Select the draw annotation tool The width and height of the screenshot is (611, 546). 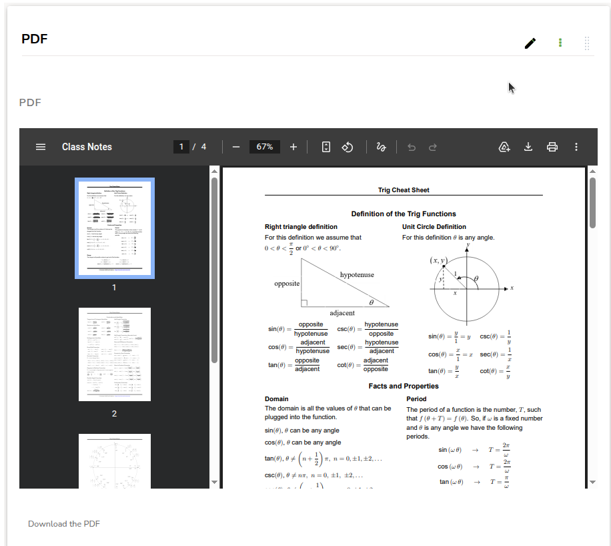(381, 147)
